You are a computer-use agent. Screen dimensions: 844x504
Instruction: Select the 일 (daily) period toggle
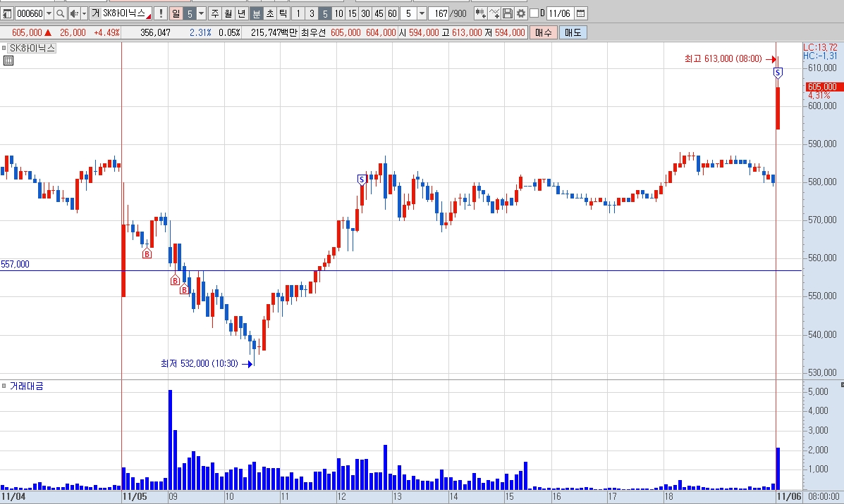[x=176, y=13]
